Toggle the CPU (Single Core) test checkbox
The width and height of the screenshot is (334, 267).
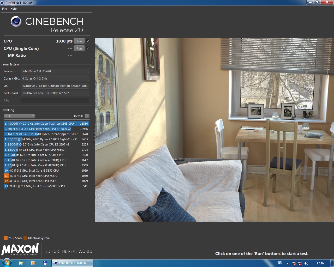pos(88,48)
